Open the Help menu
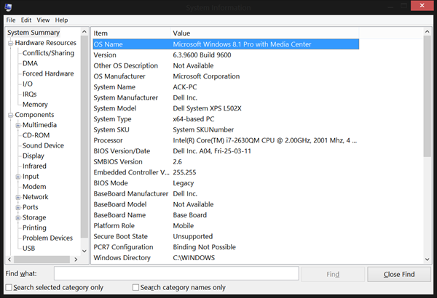Image resolution: width=437 pixels, height=298 pixels. click(x=61, y=20)
